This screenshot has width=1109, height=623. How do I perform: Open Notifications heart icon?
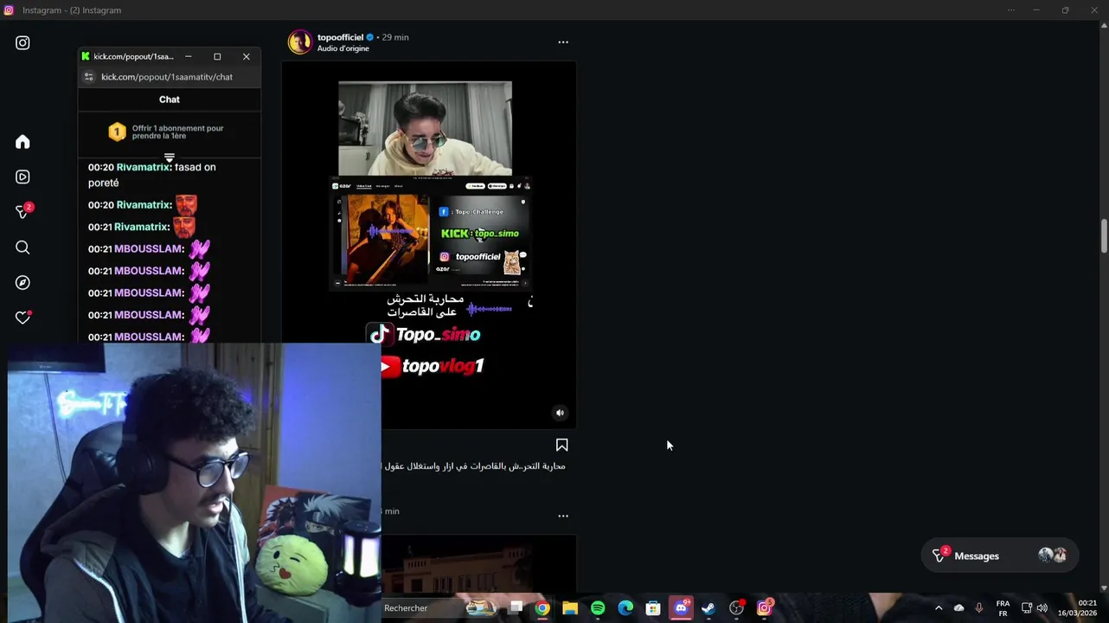click(22, 318)
